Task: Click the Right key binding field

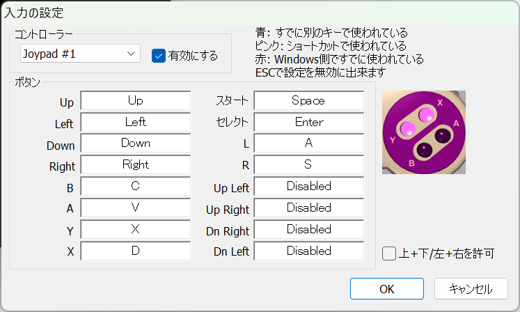Action: tap(136, 165)
